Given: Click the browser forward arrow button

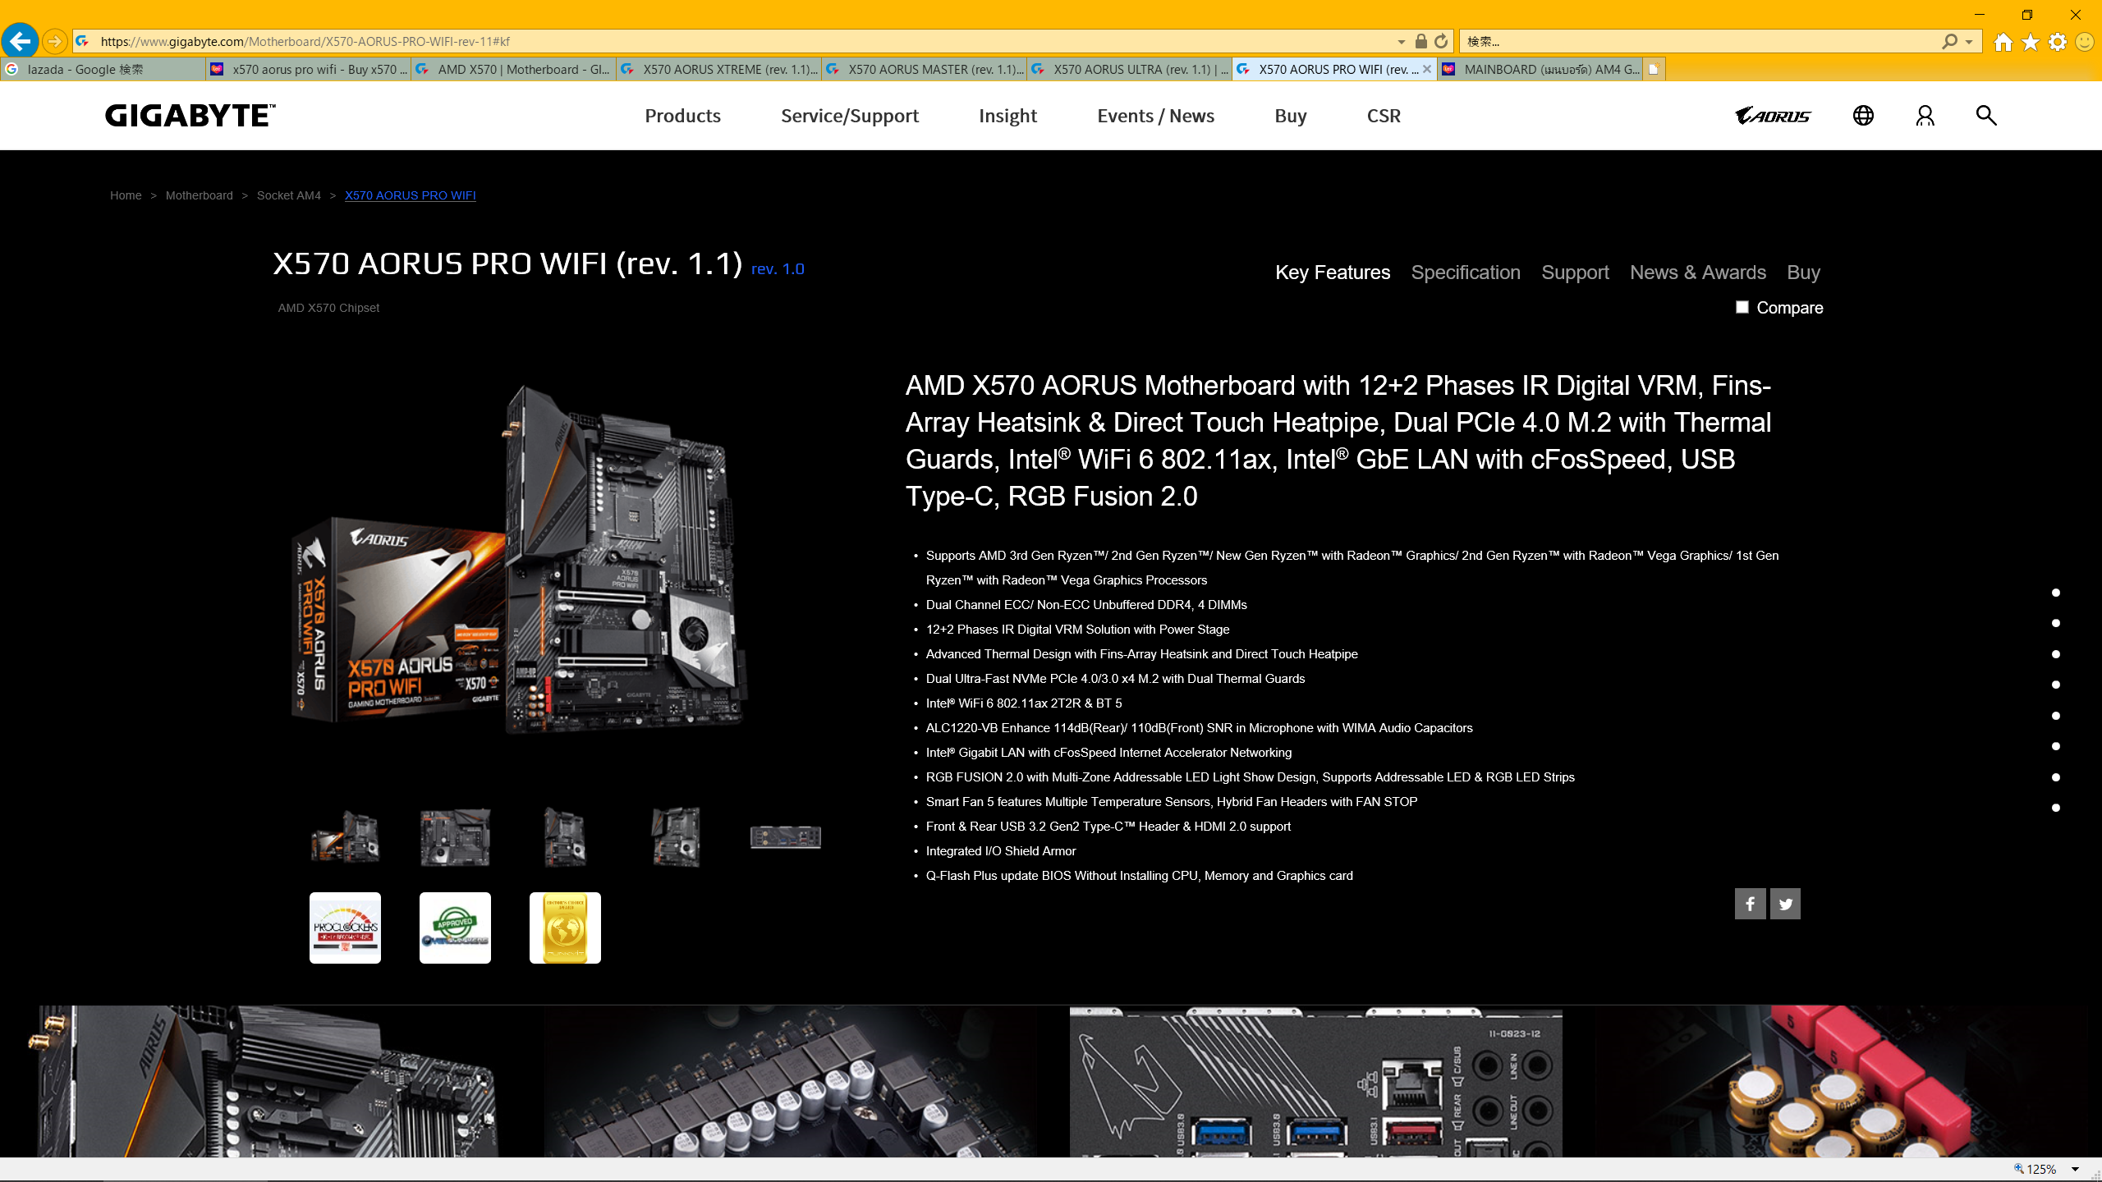Looking at the screenshot, I should point(54,41).
